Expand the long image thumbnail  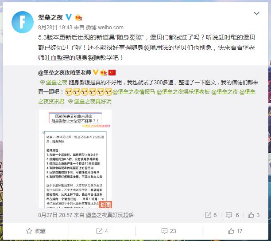point(75,158)
